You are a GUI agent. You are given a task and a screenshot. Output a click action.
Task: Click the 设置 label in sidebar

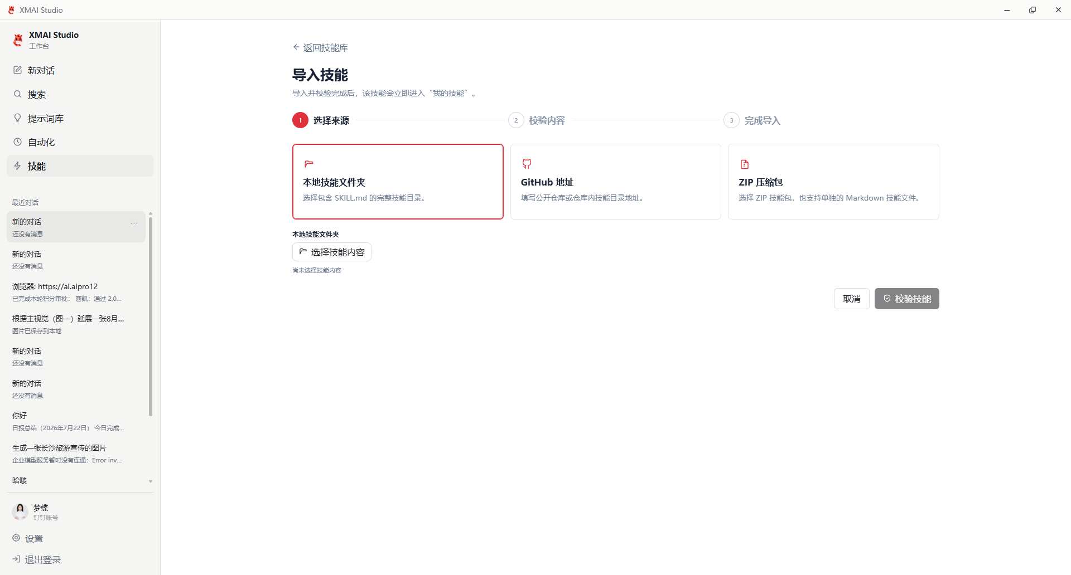tap(34, 538)
